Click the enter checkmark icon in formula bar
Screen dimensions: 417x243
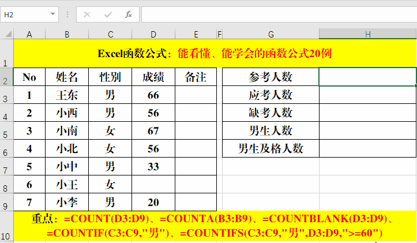pos(108,14)
